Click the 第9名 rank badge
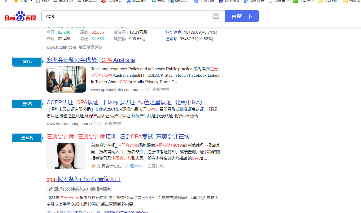Image resolution: width=361 pixels, height=213 pixels. (27, 104)
